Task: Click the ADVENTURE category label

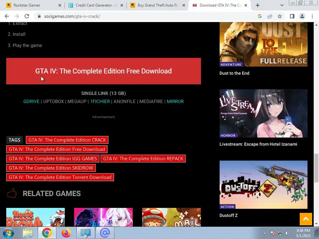Action: click(x=231, y=64)
